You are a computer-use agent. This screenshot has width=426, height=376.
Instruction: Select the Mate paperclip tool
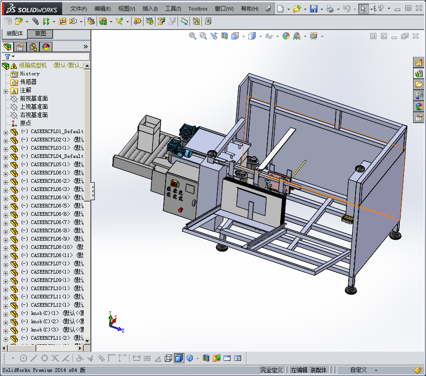(35, 21)
